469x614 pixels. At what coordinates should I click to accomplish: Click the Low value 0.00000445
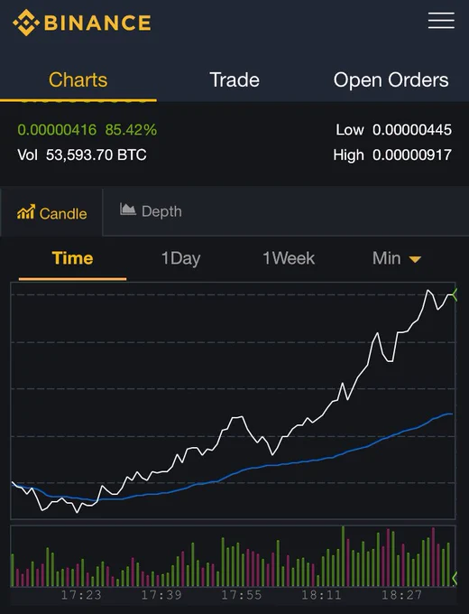[412, 130]
